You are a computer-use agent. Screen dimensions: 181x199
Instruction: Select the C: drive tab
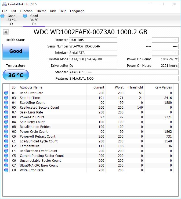pos(12,20)
